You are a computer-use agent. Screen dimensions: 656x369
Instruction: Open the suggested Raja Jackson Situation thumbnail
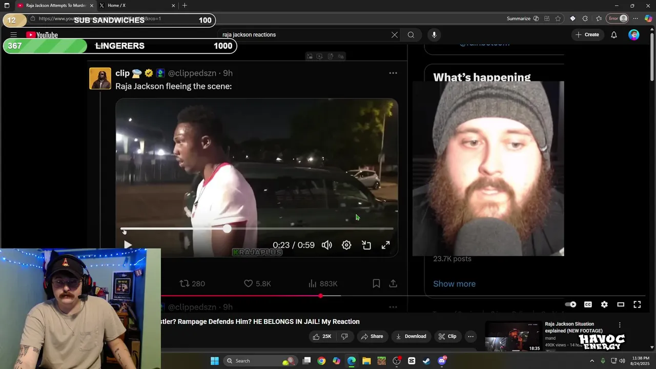click(512, 336)
